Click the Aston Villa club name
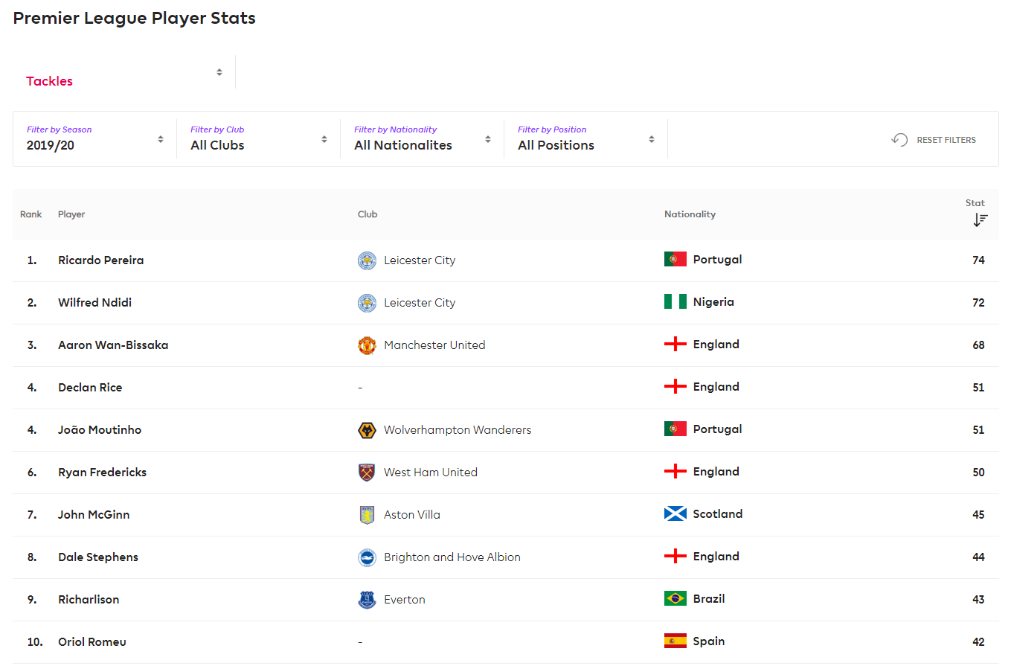The image size is (1011, 666). tap(412, 515)
